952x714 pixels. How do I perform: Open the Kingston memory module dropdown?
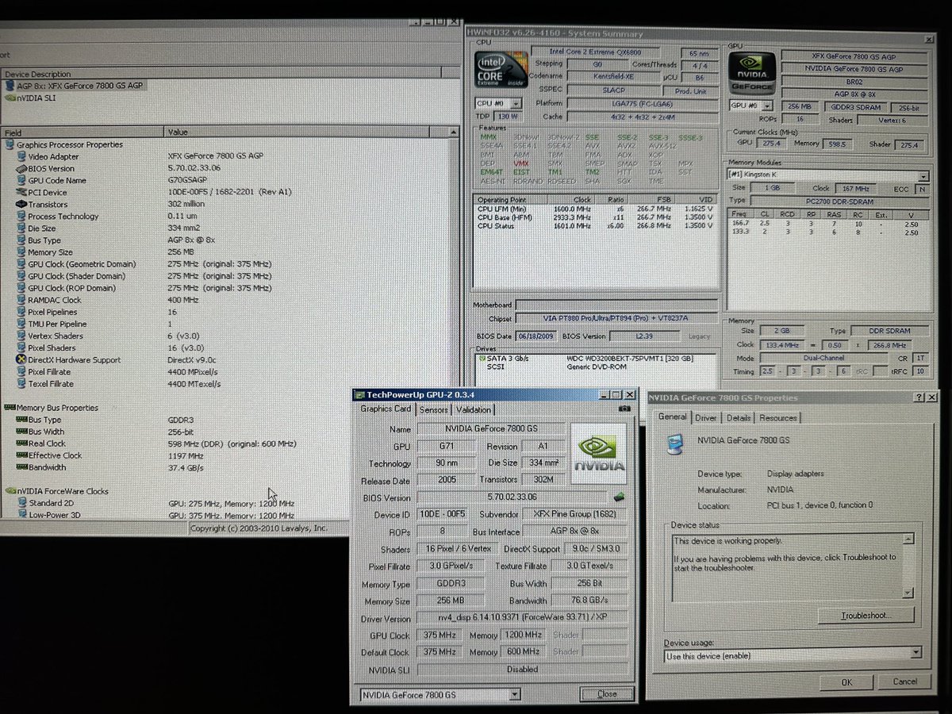tap(923, 177)
